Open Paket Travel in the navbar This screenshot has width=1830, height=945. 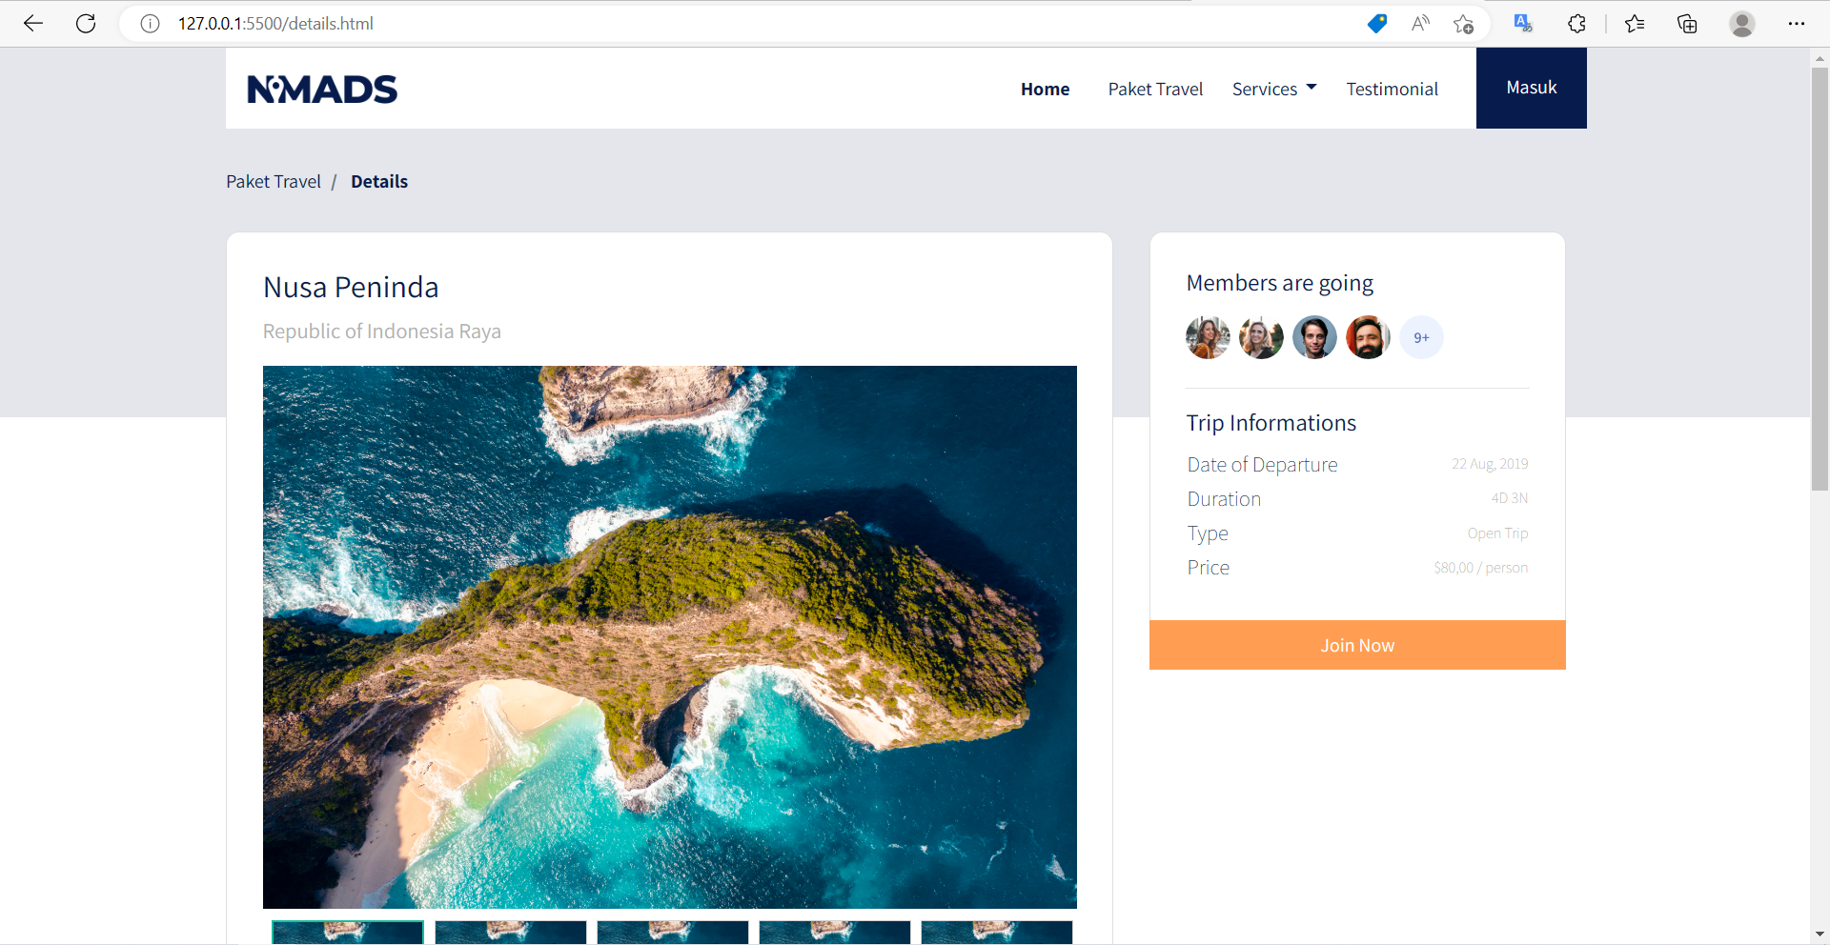pos(1155,89)
